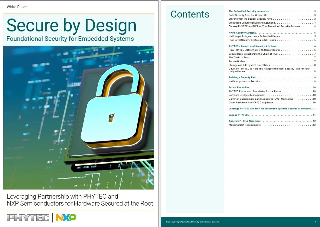
Task: Open 'Starting with the Basics: Security Keys' entry
Action: (272, 19)
